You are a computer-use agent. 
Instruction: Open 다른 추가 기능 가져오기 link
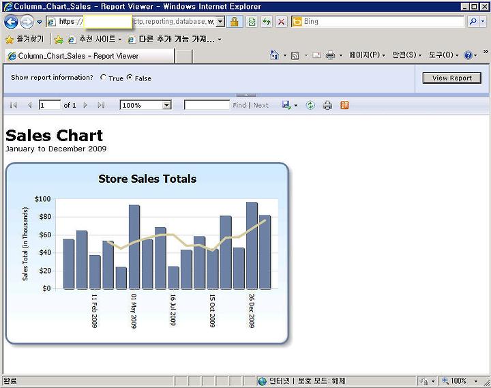point(175,39)
